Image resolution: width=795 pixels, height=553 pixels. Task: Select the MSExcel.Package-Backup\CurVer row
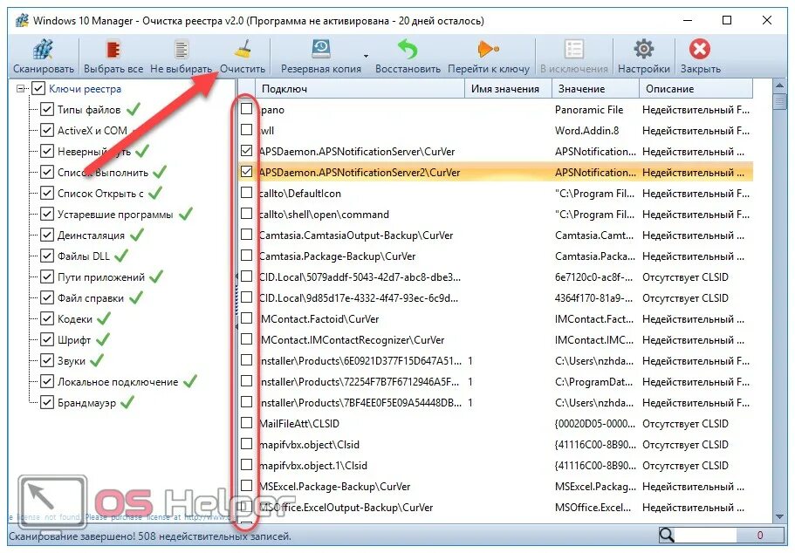(496, 486)
